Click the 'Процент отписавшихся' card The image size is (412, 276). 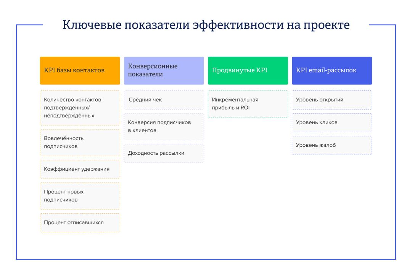(x=80, y=222)
